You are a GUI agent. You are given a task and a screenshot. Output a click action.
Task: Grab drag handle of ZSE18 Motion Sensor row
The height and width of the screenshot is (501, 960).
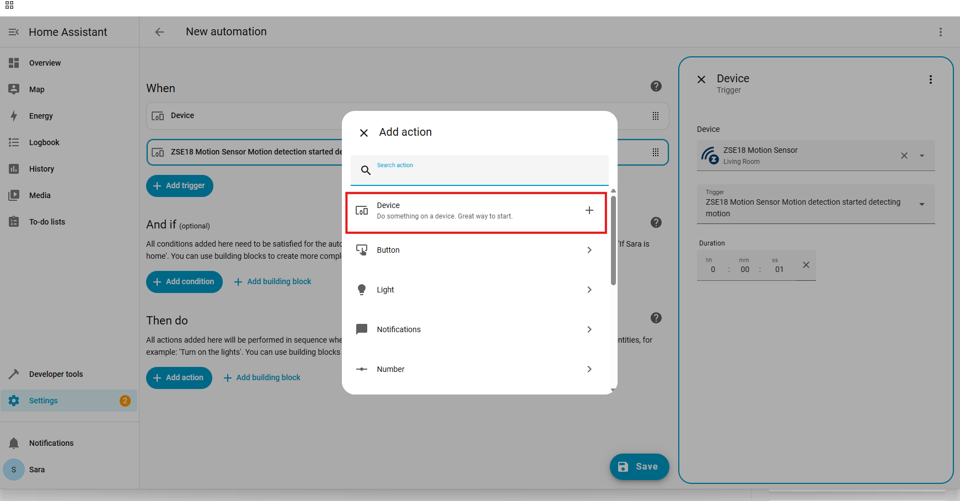pyautogui.click(x=656, y=152)
